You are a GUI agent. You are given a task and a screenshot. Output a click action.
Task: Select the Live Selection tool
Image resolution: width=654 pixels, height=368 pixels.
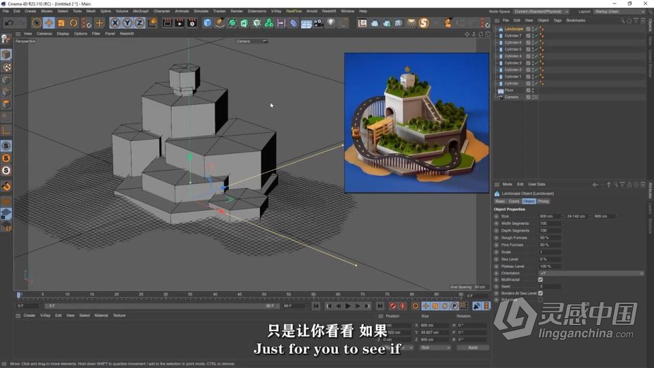tap(36, 23)
